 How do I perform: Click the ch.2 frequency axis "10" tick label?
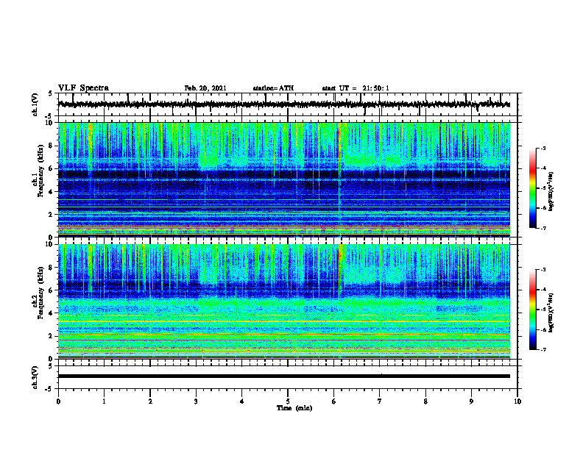(51, 245)
